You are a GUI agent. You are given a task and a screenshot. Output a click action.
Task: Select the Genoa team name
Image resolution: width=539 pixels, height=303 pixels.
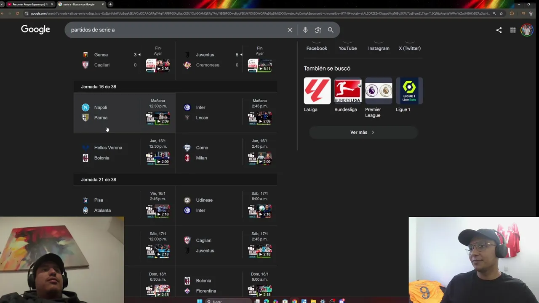(101, 55)
